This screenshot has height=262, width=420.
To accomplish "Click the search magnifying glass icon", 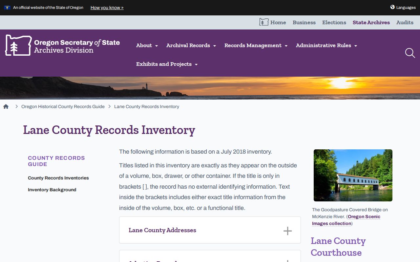I will coord(410,53).
